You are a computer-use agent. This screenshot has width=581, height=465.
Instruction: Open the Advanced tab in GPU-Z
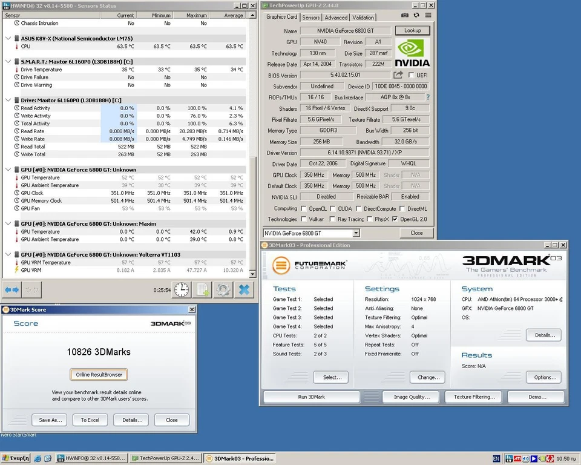[x=336, y=18]
